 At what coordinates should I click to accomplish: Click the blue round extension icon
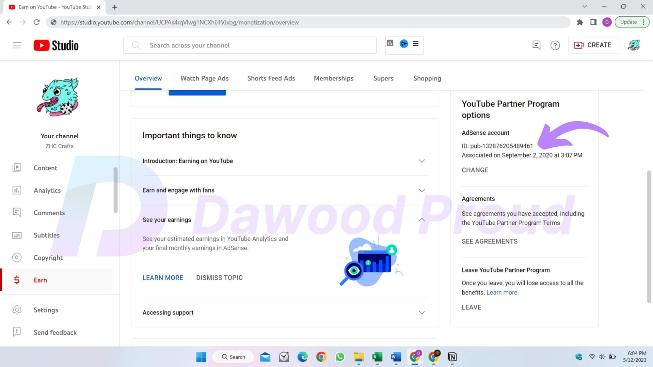click(404, 43)
